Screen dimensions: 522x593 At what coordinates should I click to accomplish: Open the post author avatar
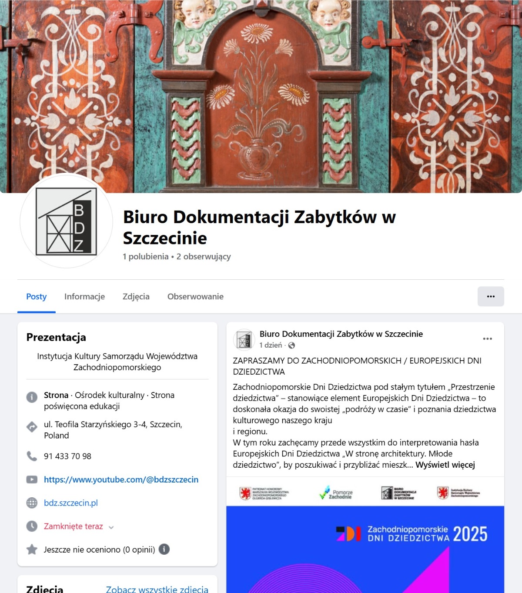[x=244, y=339]
